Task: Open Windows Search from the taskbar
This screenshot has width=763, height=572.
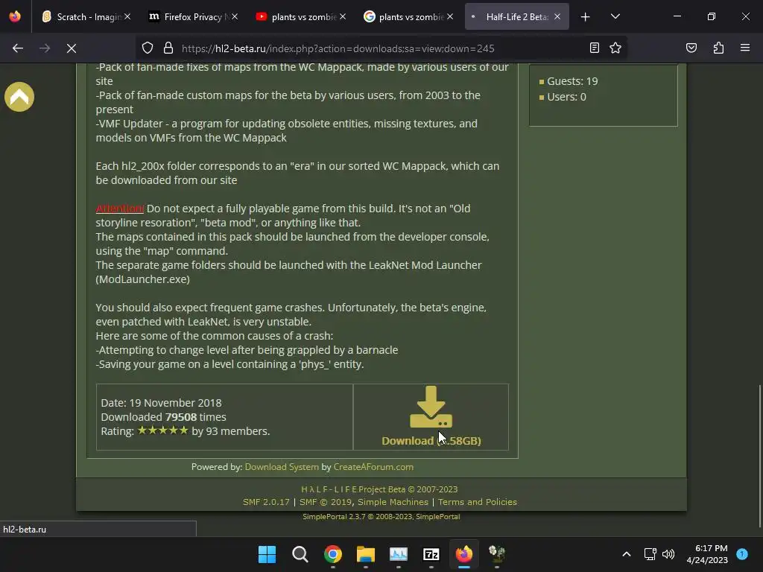Action: tap(300, 554)
